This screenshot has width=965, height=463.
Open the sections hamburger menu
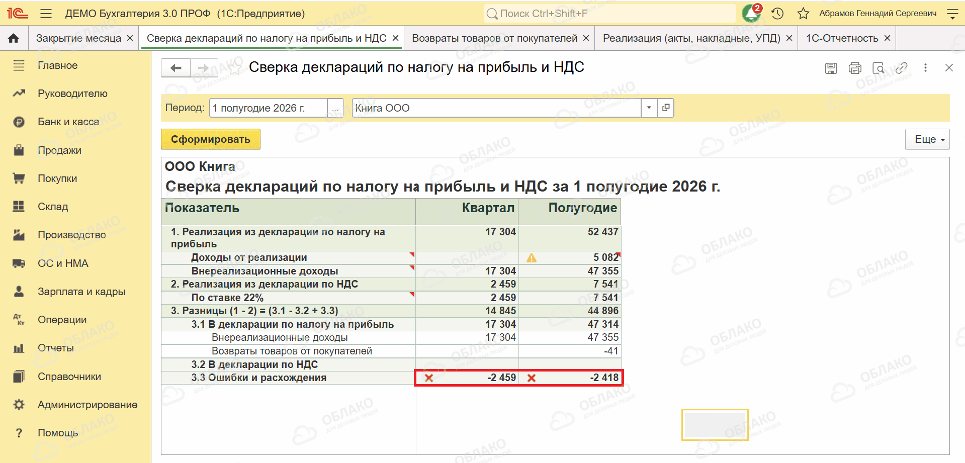click(x=46, y=14)
